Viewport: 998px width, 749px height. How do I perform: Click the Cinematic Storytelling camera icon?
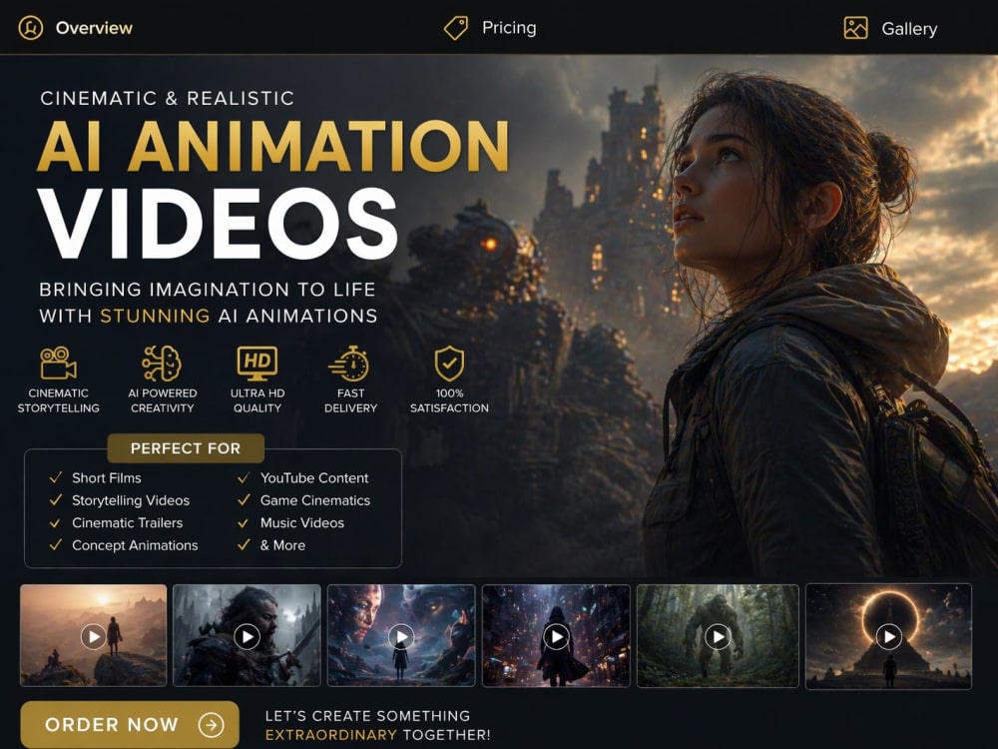coord(58,364)
